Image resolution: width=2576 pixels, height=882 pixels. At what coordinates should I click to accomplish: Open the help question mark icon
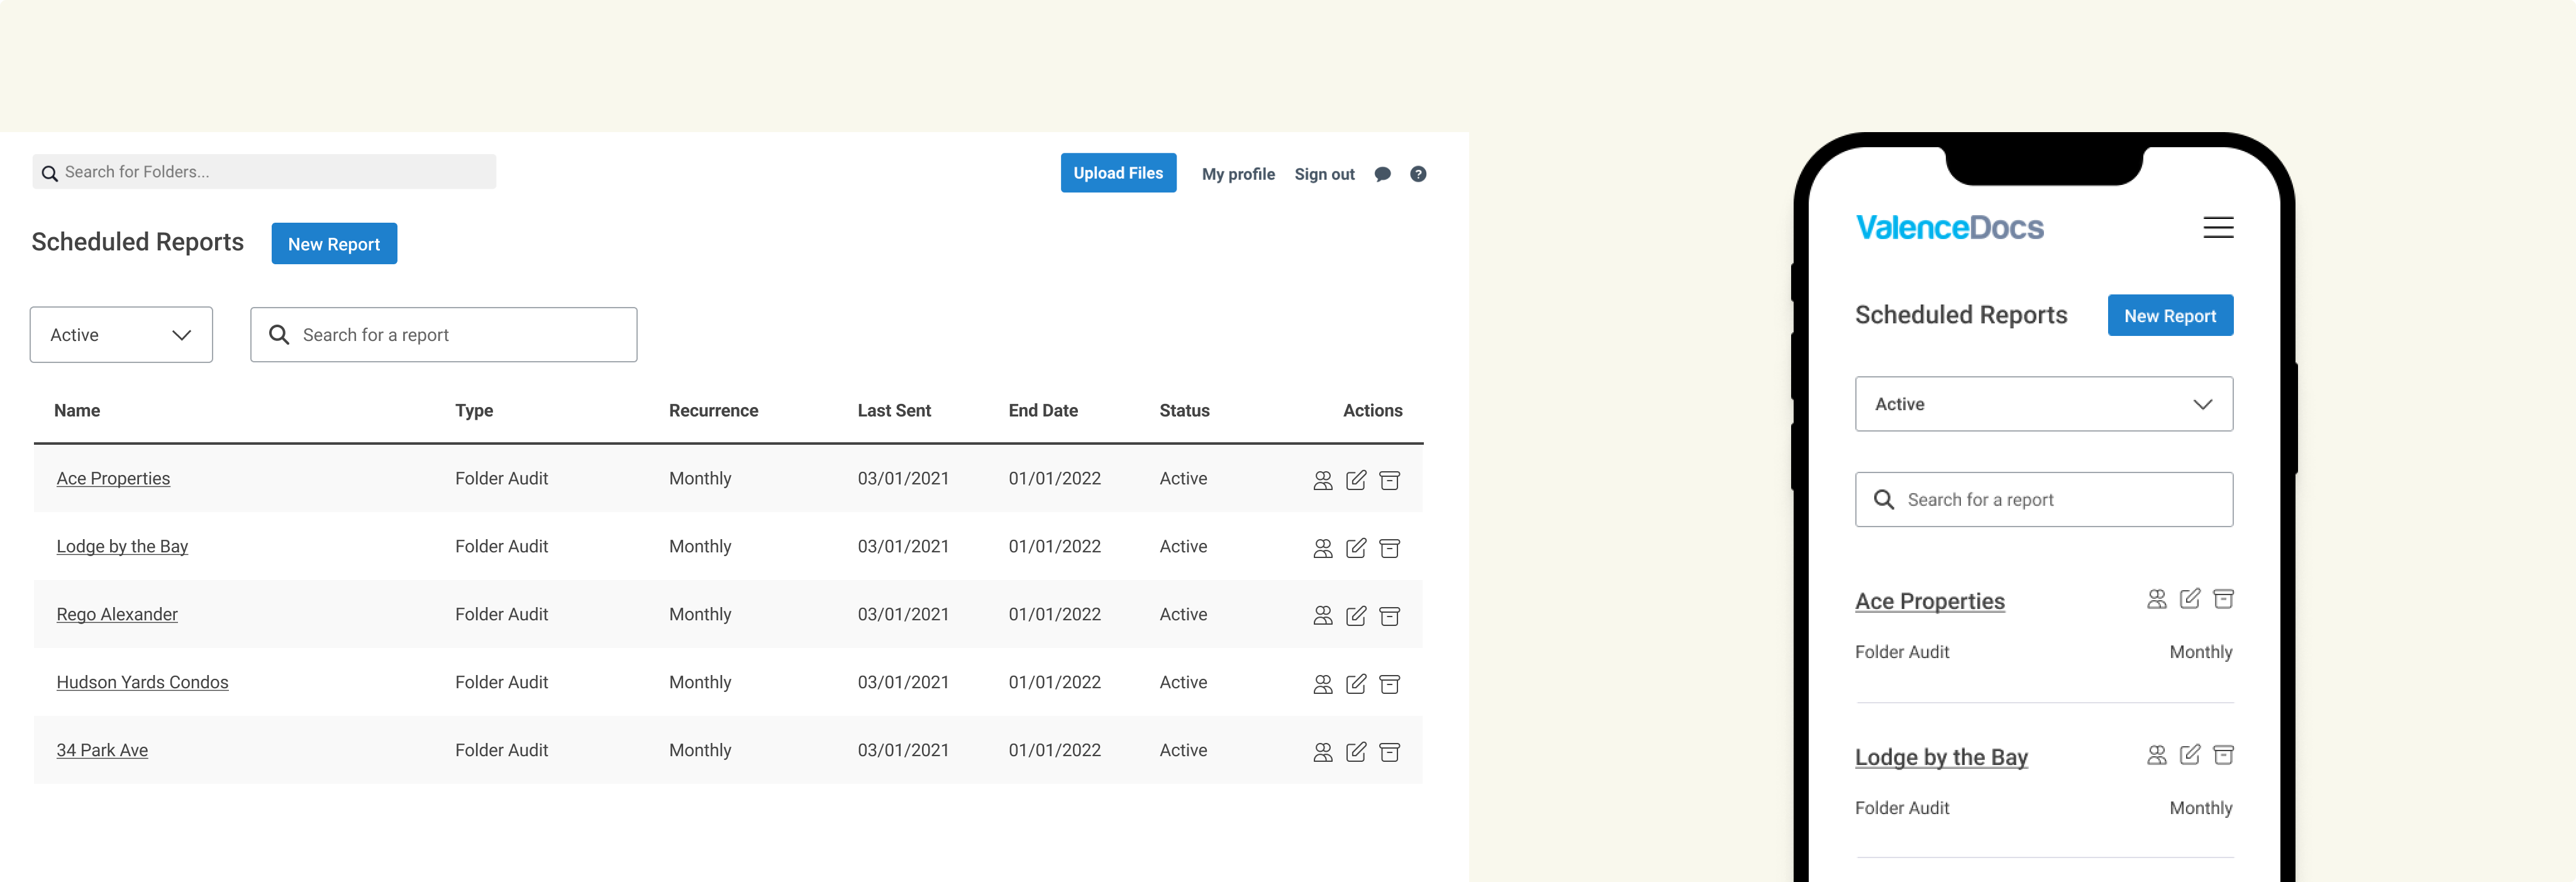1418,174
